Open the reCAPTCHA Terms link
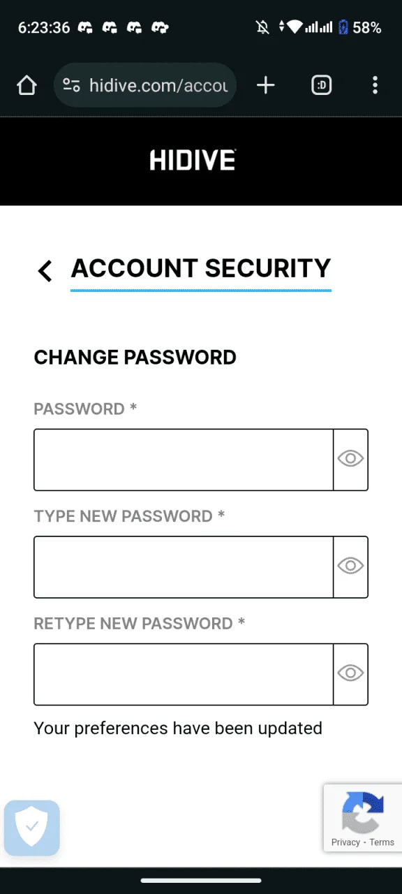The height and width of the screenshot is (894, 402). click(382, 842)
